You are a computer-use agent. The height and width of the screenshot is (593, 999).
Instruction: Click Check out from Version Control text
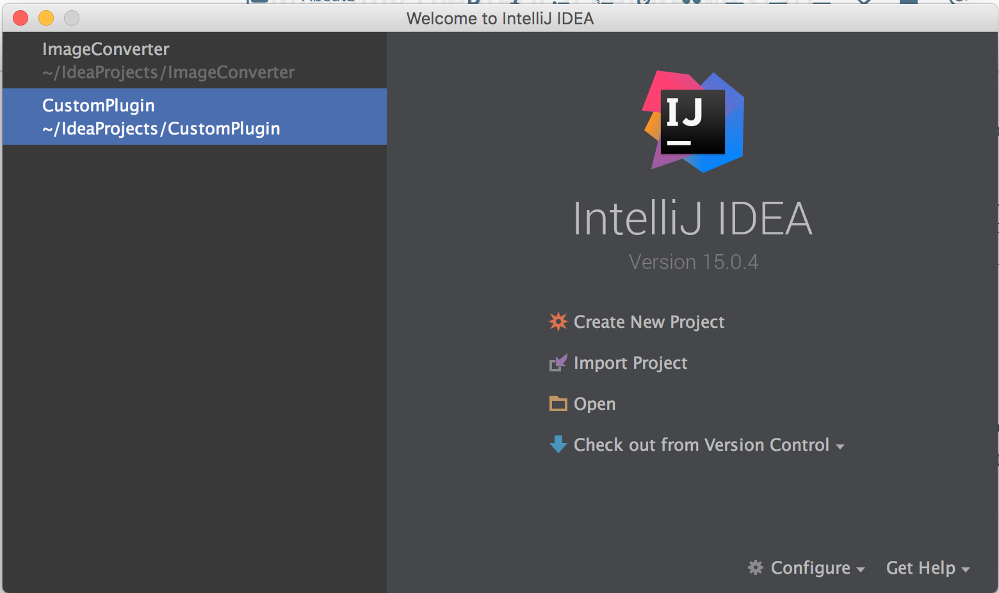pyautogui.click(x=701, y=445)
